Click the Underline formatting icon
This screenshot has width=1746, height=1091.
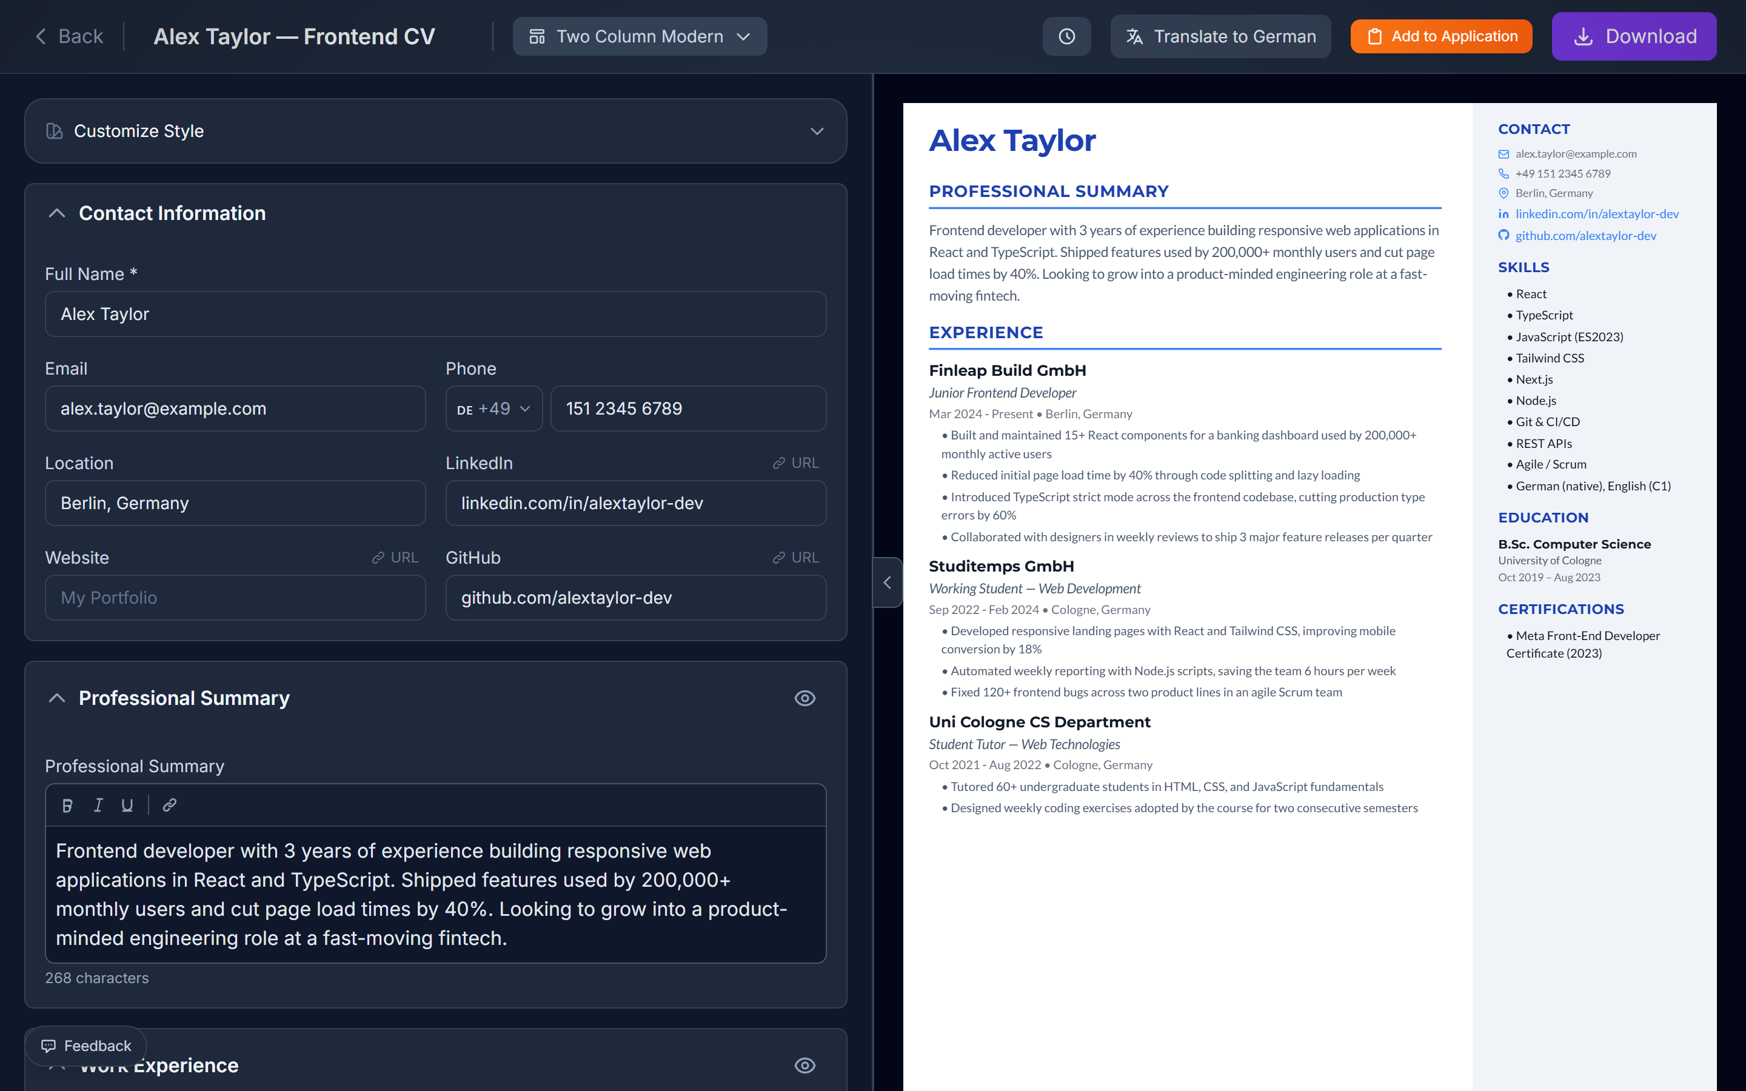coord(127,806)
